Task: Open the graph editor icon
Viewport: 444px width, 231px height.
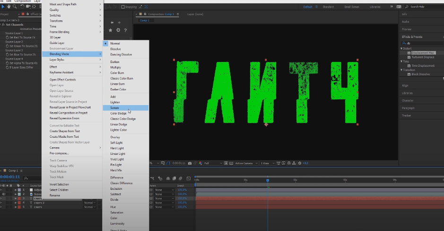Action: point(189,178)
